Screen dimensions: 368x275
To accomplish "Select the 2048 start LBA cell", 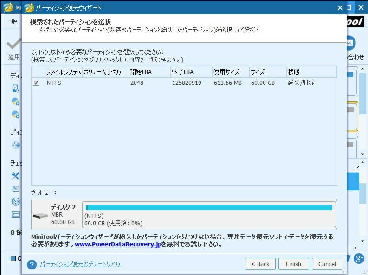I will [137, 83].
